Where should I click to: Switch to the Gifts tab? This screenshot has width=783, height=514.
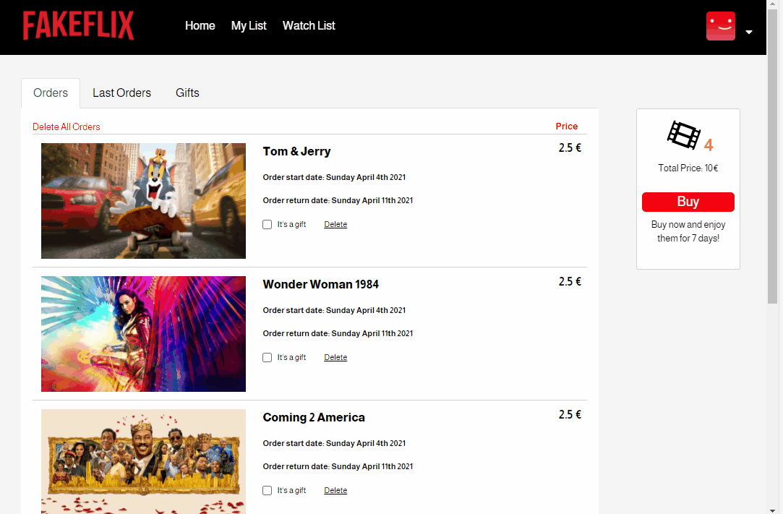point(187,93)
